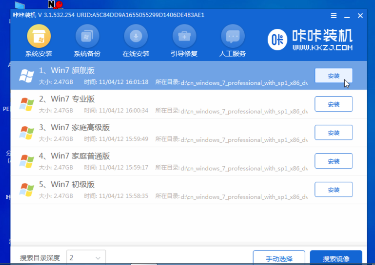
Task: Install Win7 专业版 using its 安装 button
Action: 334,104
